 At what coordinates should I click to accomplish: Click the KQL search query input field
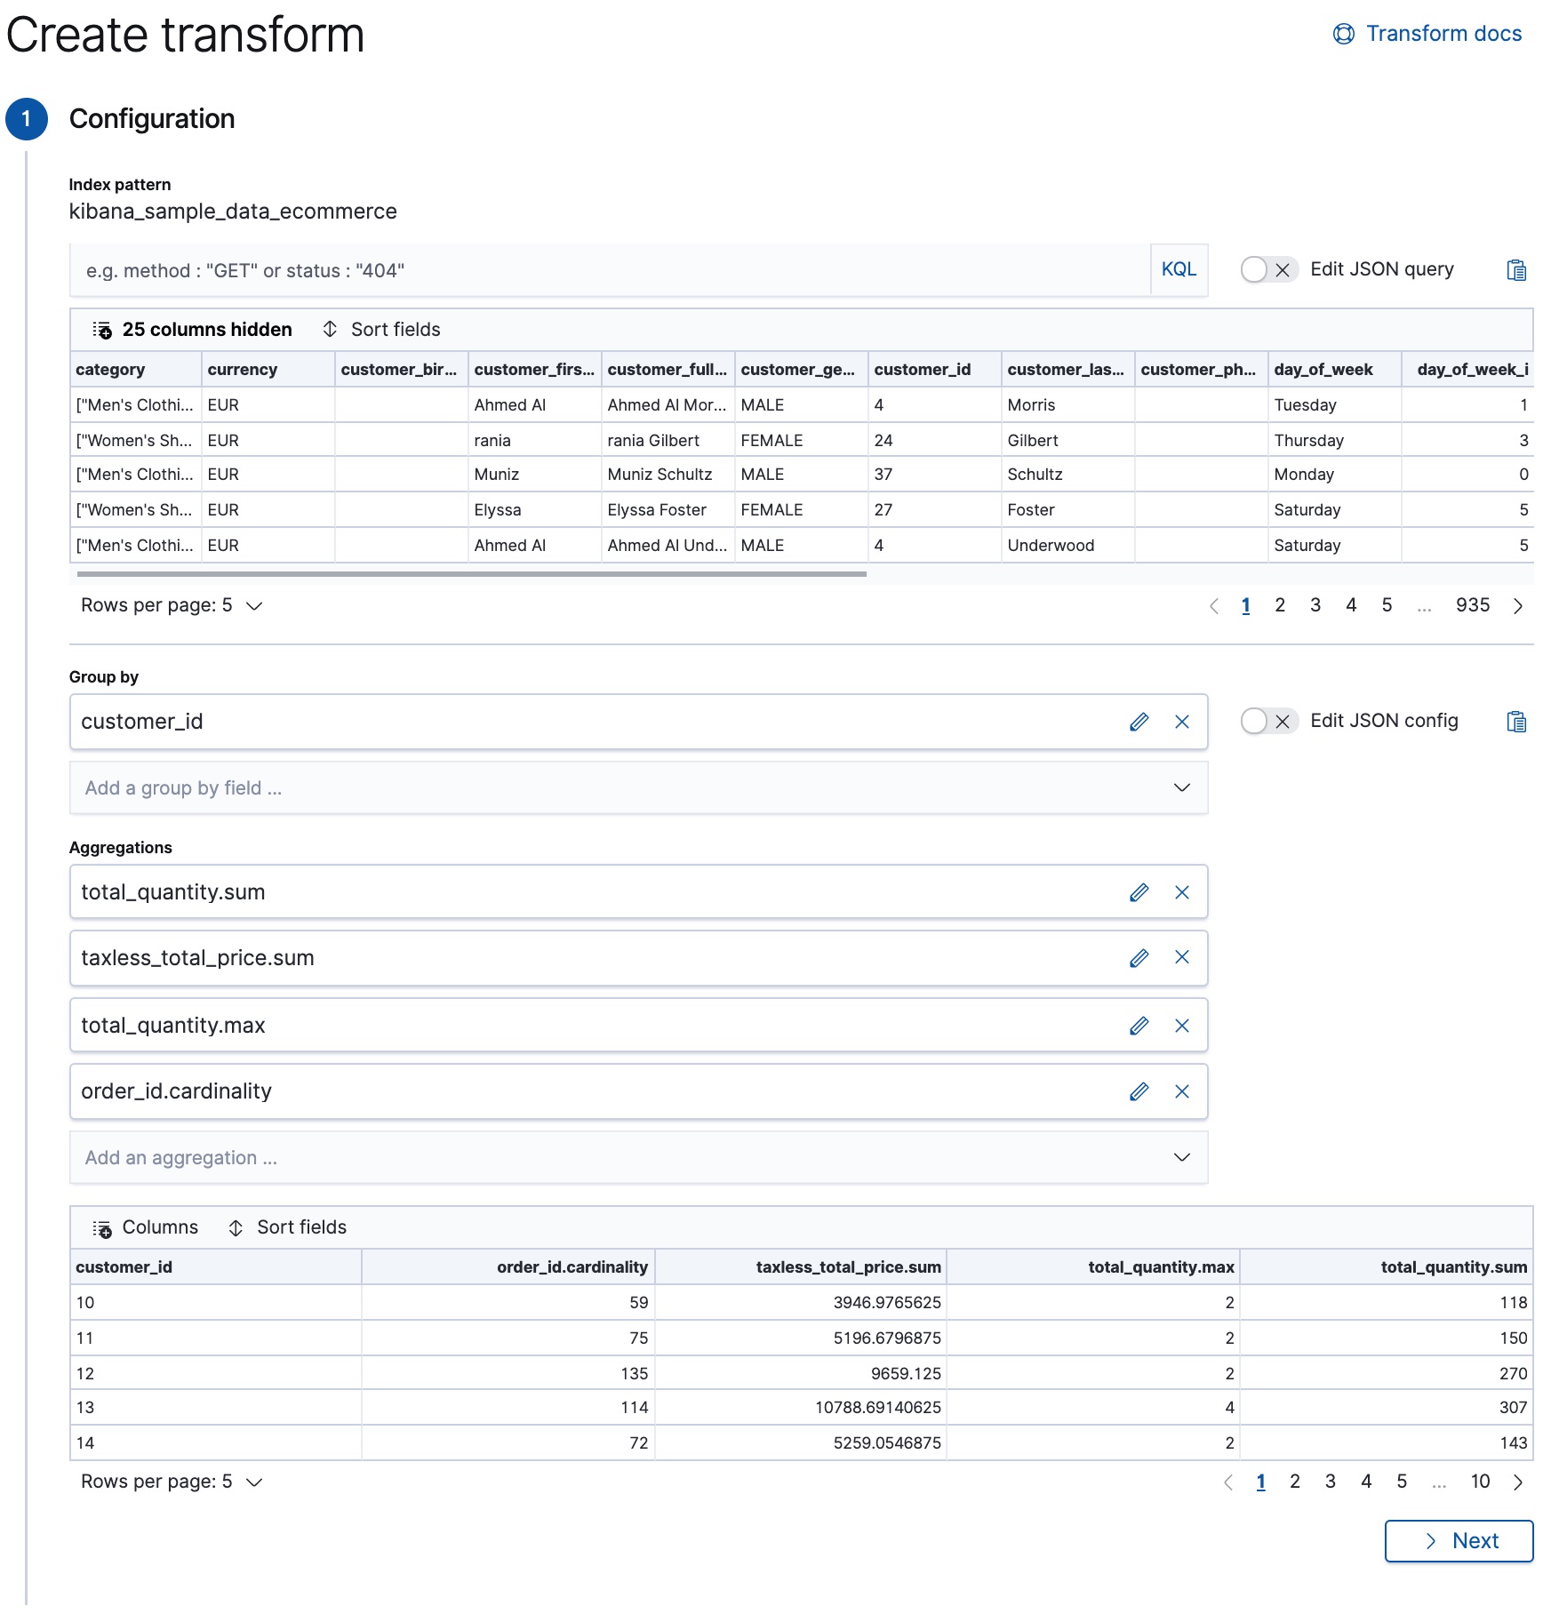(x=533, y=270)
